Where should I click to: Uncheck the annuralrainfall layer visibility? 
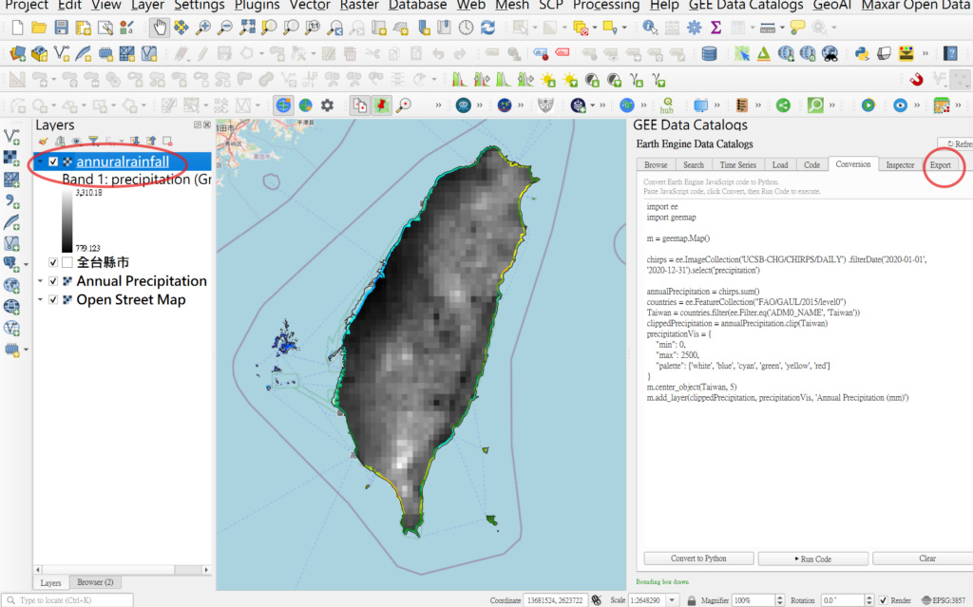[x=53, y=162]
